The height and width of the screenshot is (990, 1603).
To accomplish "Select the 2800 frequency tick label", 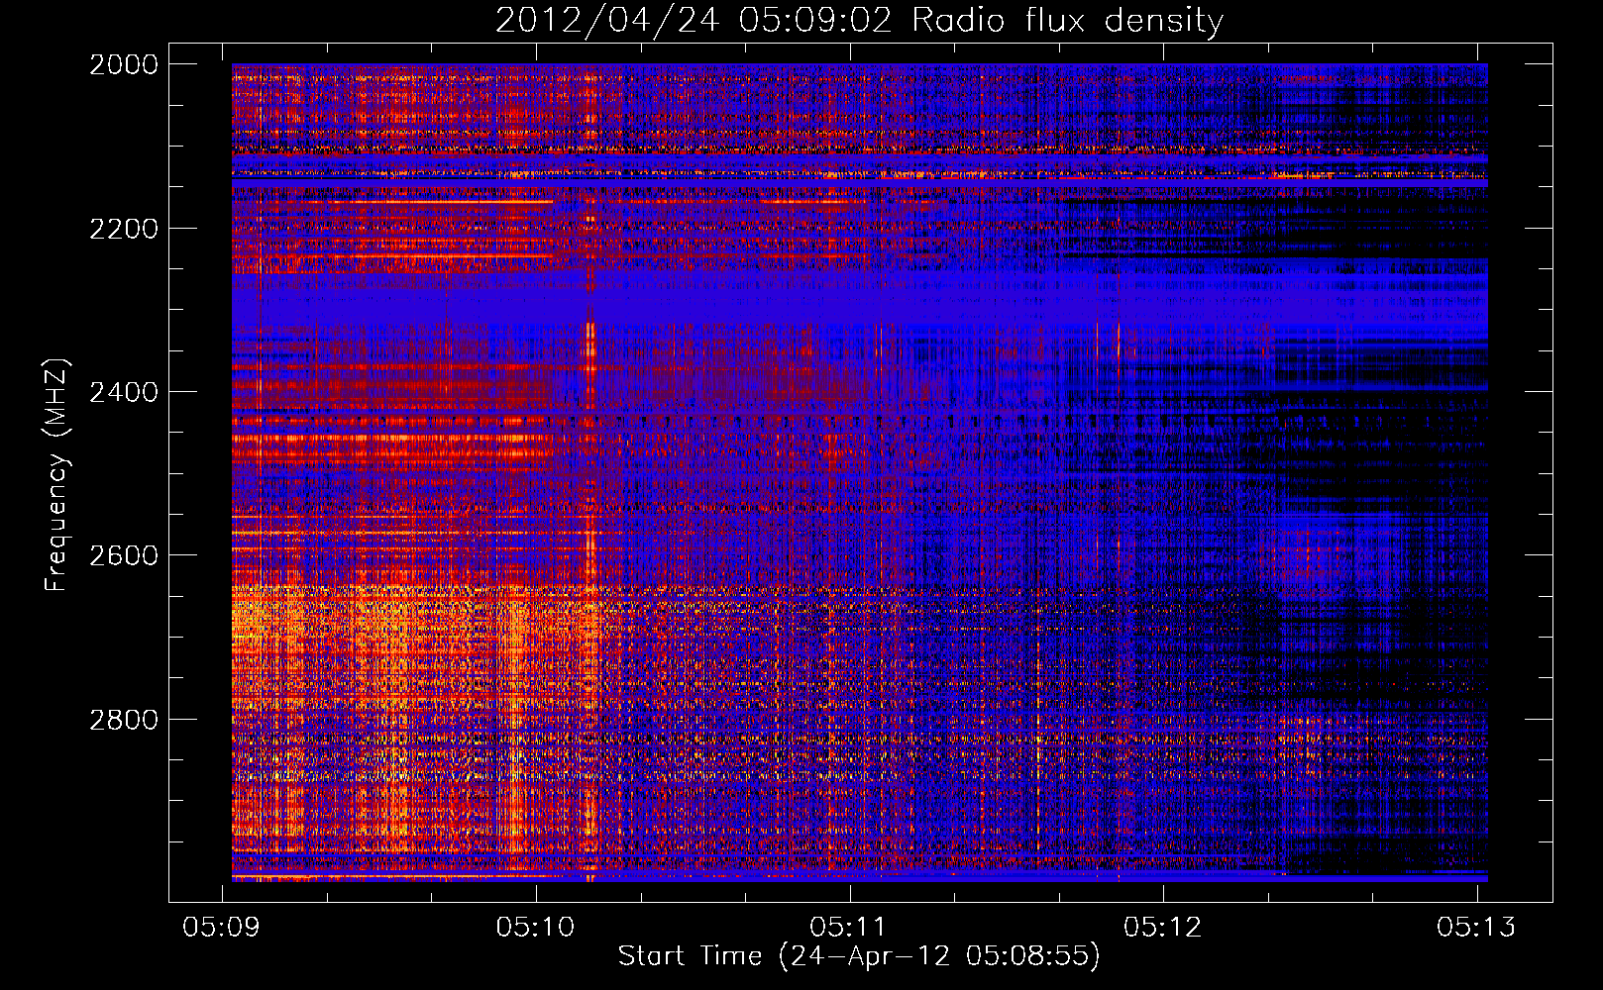I will click(x=124, y=720).
